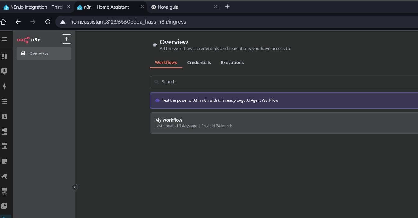The image size is (418, 218).
Task: Open the Media browser icon
Action: (4, 206)
